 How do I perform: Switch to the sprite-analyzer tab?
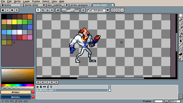click(x=79, y=5)
